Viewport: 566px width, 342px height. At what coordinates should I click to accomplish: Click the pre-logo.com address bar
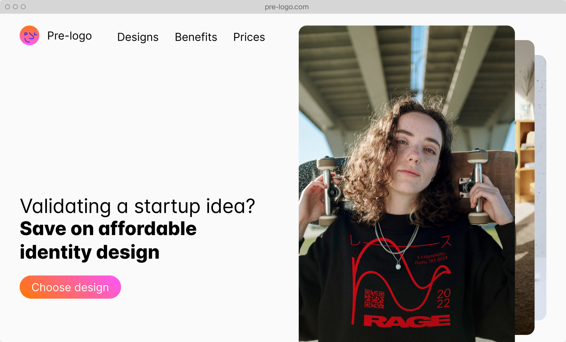287,7
